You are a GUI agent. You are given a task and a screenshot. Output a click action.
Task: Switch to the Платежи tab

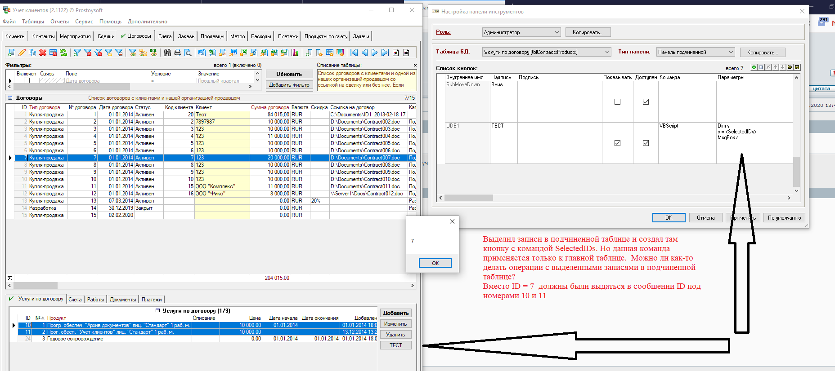coord(288,36)
